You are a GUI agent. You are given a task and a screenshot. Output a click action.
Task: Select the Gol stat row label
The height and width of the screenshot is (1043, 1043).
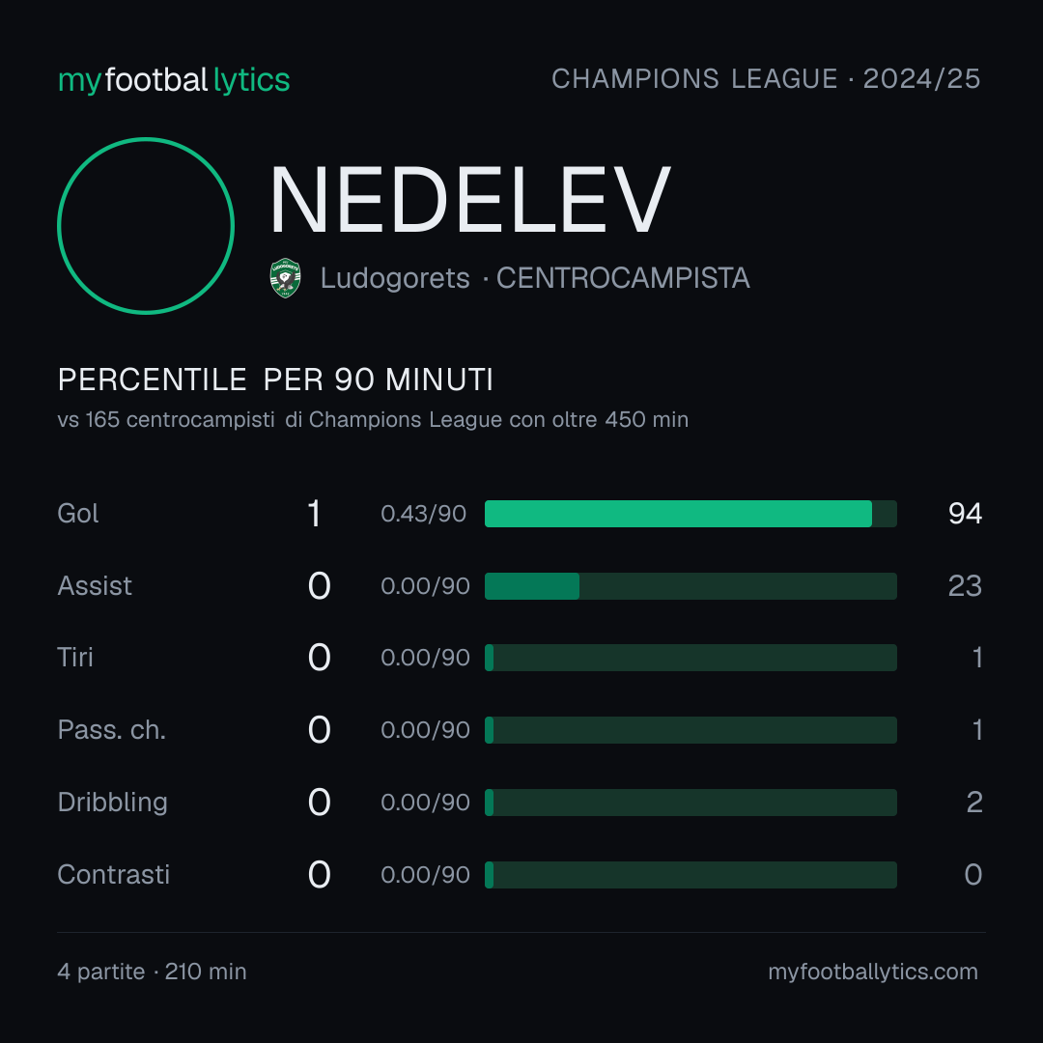point(78,514)
